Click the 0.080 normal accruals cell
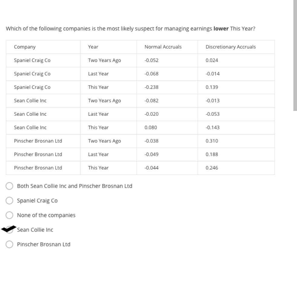This screenshot has width=297, height=282. click(x=151, y=128)
